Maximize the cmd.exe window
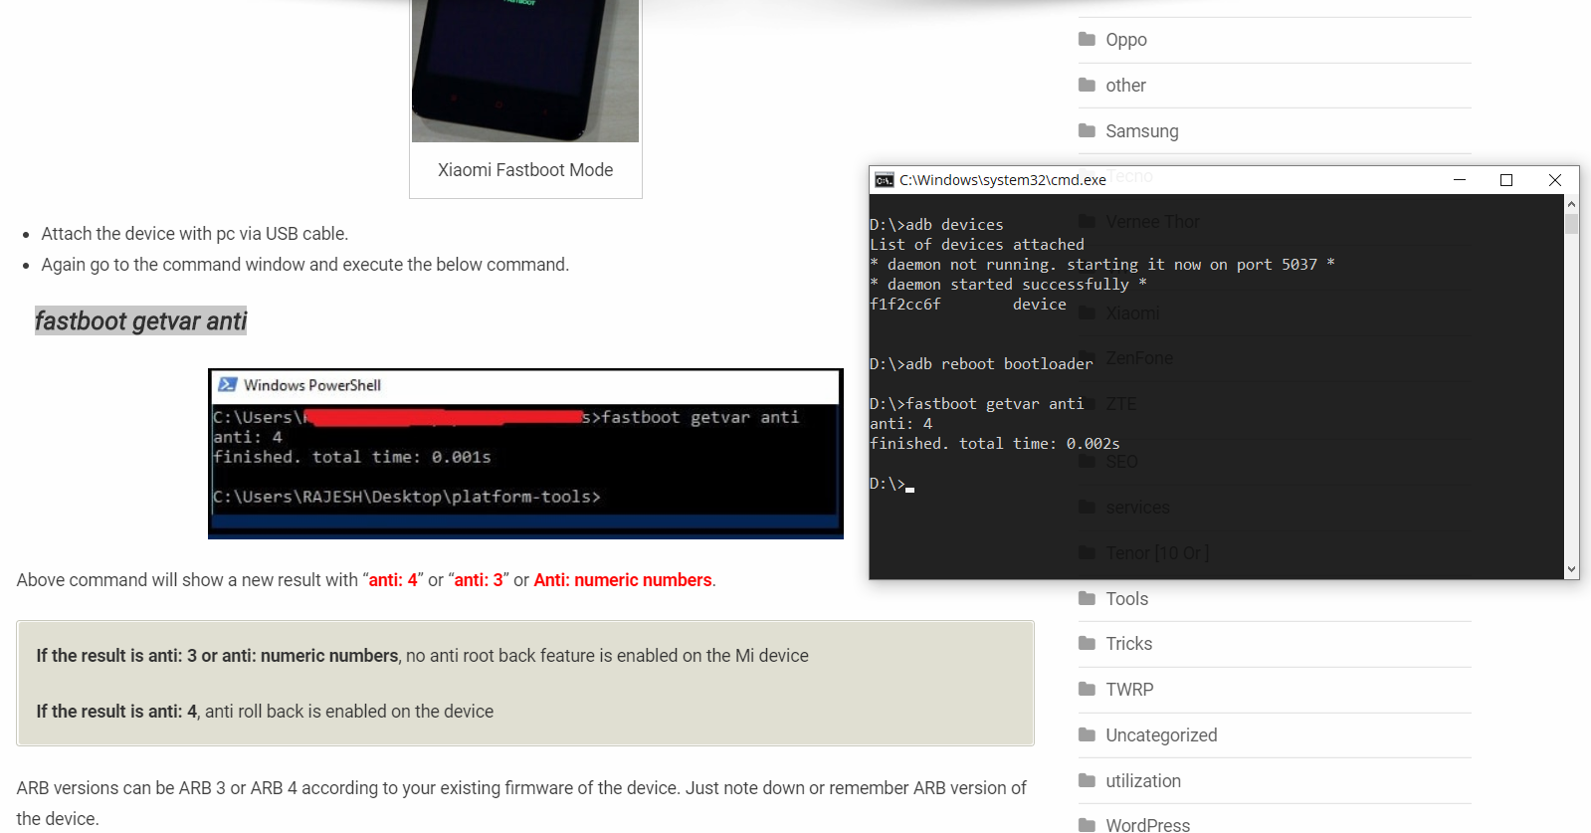This screenshot has width=1591, height=833. (x=1506, y=180)
